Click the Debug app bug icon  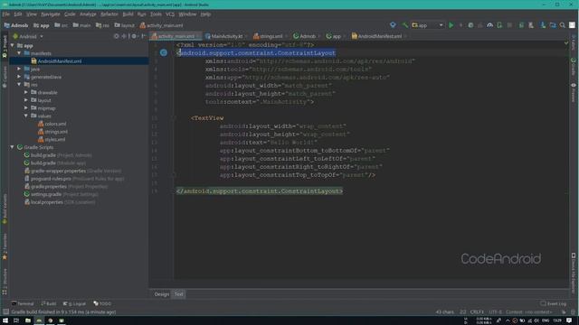pyautogui.click(x=470, y=25)
